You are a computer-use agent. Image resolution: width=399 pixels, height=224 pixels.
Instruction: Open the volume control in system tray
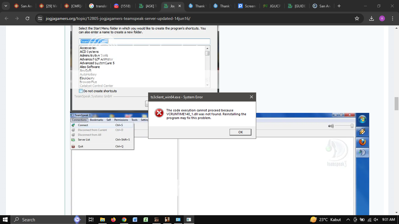[x=376, y=220]
